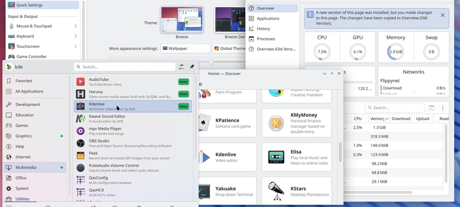This screenshot has height=207, width=460.
Task: Open History page in System Monitor
Action: [273, 29]
